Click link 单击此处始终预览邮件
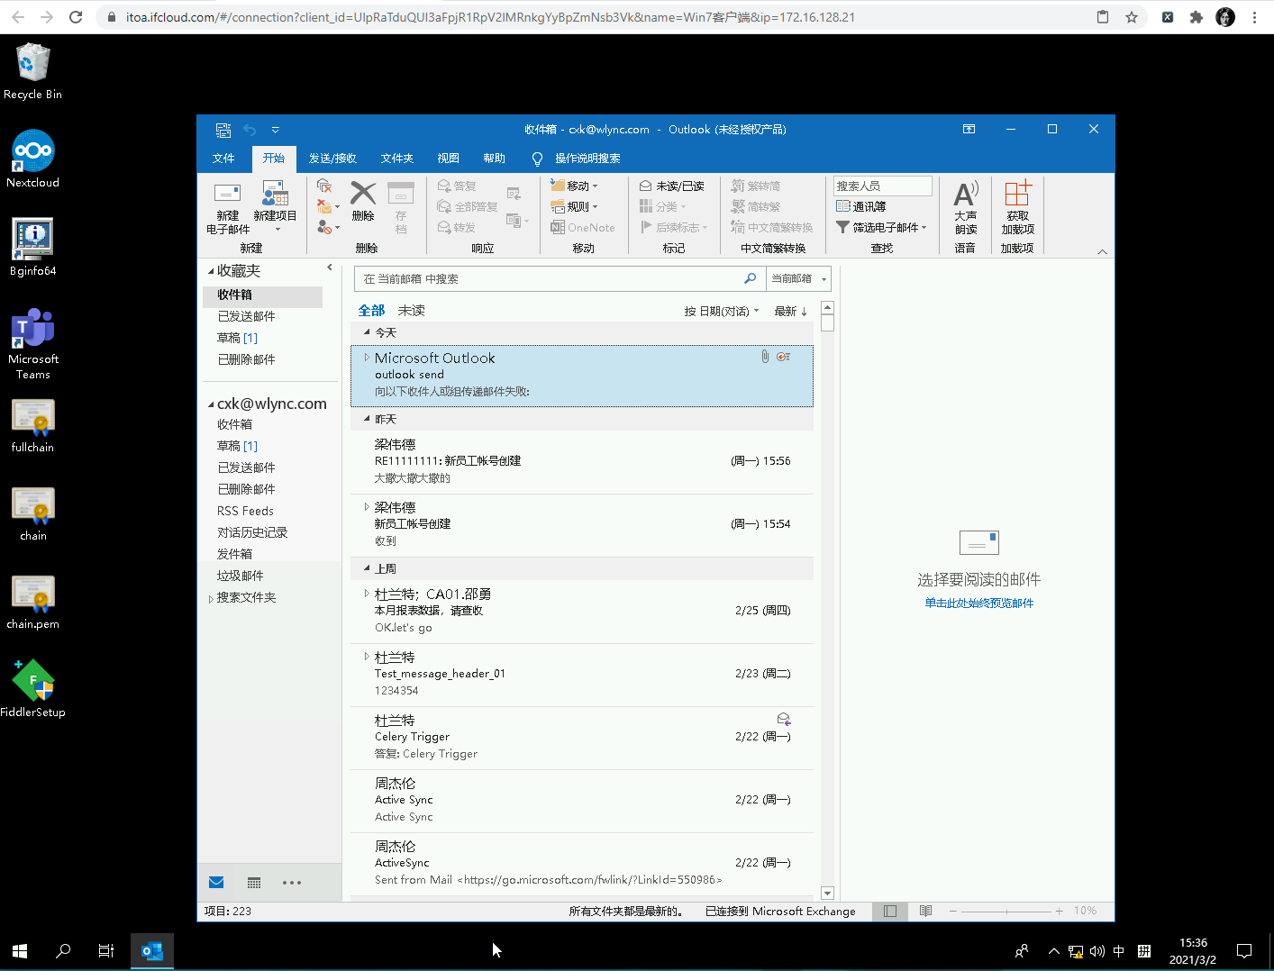This screenshot has width=1274, height=971. [978, 603]
